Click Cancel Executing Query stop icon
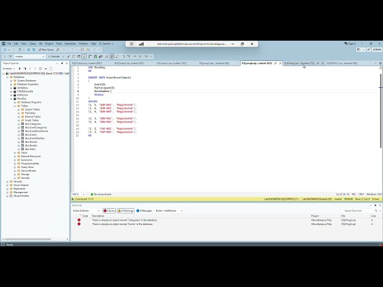Viewport: 383px width, 287px height. coord(63,56)
